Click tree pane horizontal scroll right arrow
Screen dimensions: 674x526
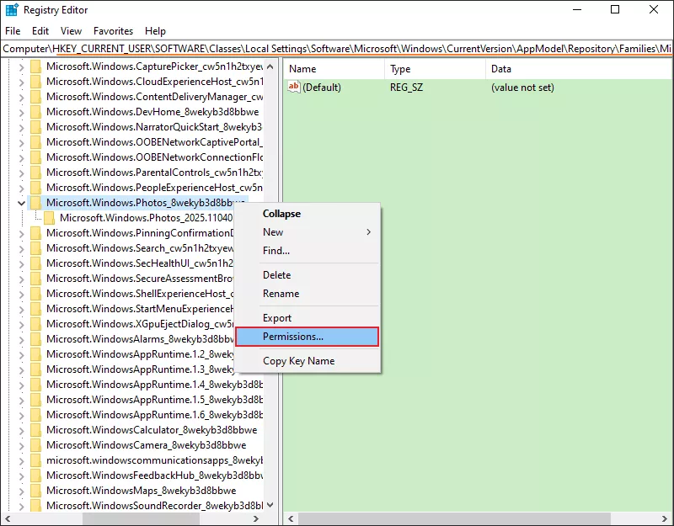(x=256, y=518)
